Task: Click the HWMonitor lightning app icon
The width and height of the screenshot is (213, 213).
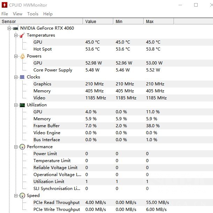Action: (x=4, y=5)
